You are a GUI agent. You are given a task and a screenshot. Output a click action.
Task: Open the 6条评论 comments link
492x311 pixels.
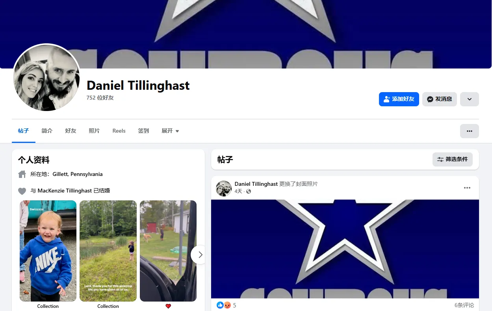tap(464, 305)
